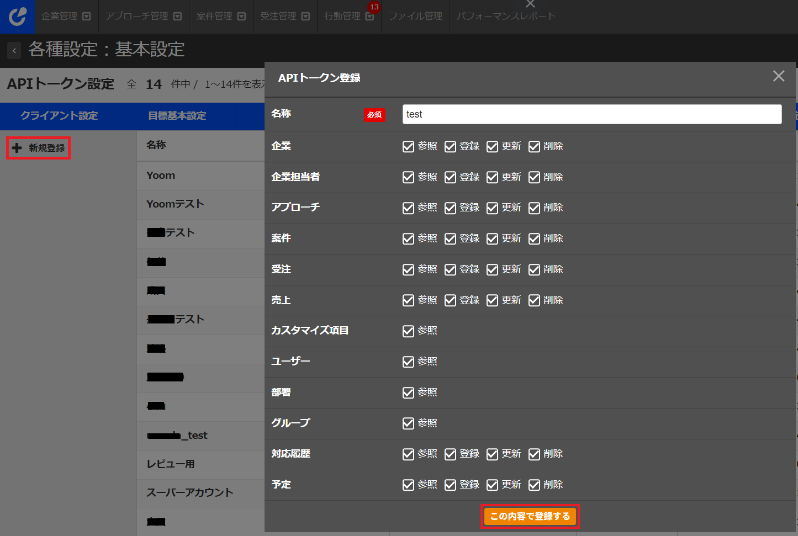Open the アプローチ管理 dropdown menu
This screenshot has width=798, height=536.
pos(177,17)
